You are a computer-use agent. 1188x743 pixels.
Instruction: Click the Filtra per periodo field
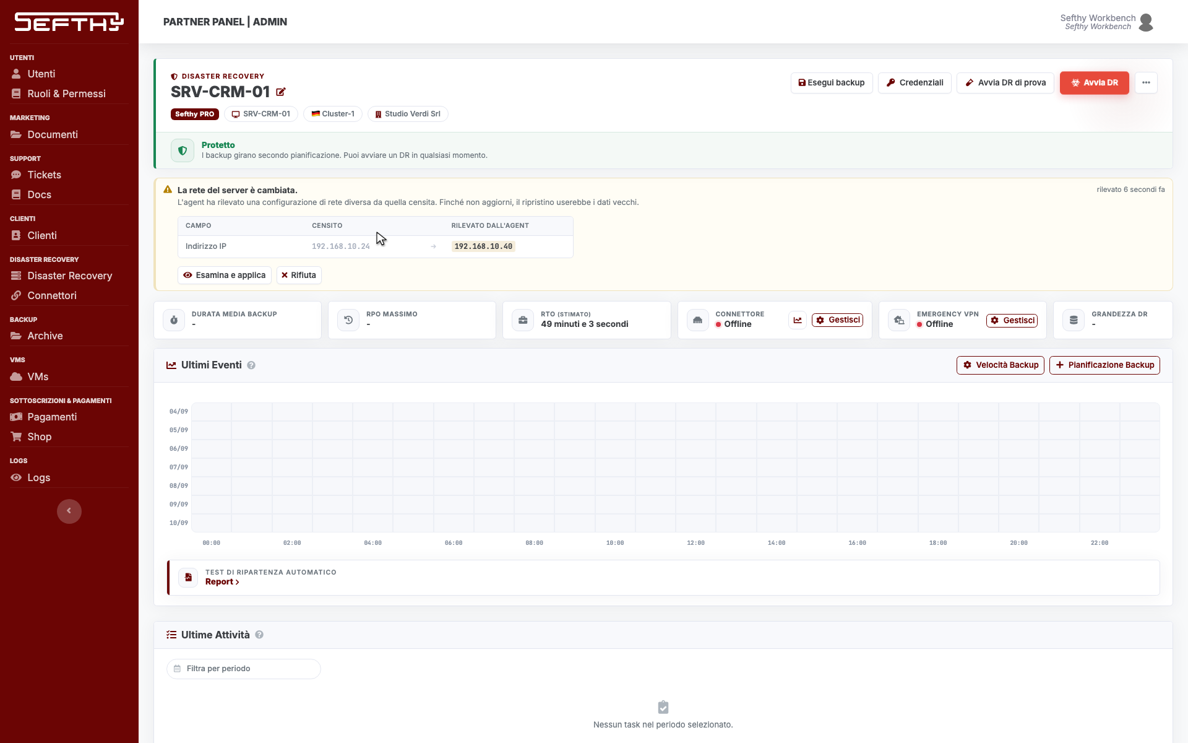tap(244, 669)
